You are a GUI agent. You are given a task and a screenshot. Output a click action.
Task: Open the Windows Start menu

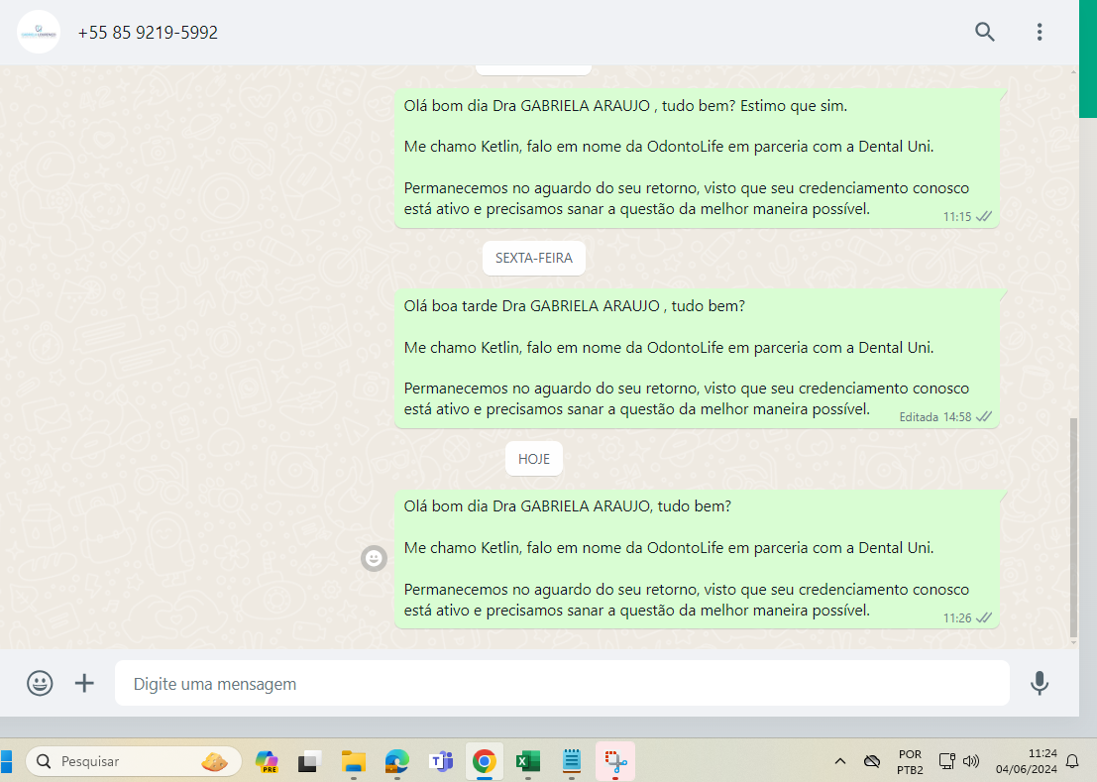tap(6, 761)
